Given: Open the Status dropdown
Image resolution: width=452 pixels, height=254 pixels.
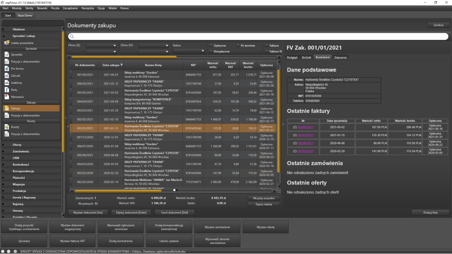Looking at the screenshot, I should pos(189,51).
